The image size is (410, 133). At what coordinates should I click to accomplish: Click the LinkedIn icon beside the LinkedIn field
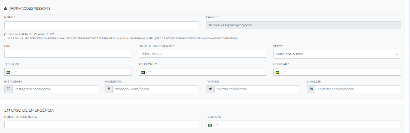(x=311, y=89)
